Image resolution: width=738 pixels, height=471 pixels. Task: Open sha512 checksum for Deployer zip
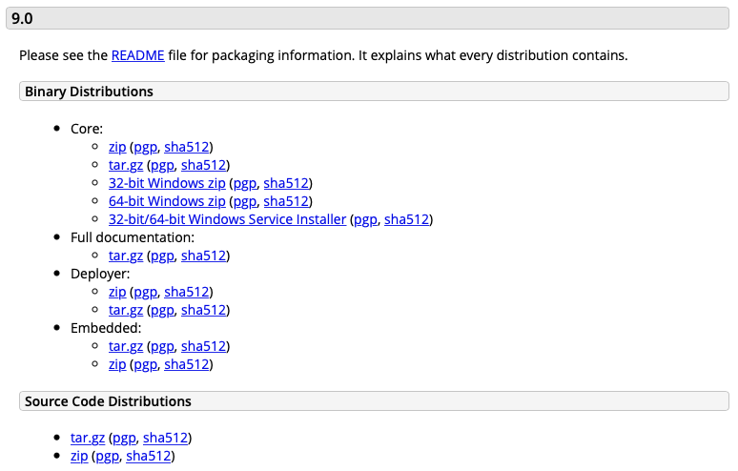[186, 292]
